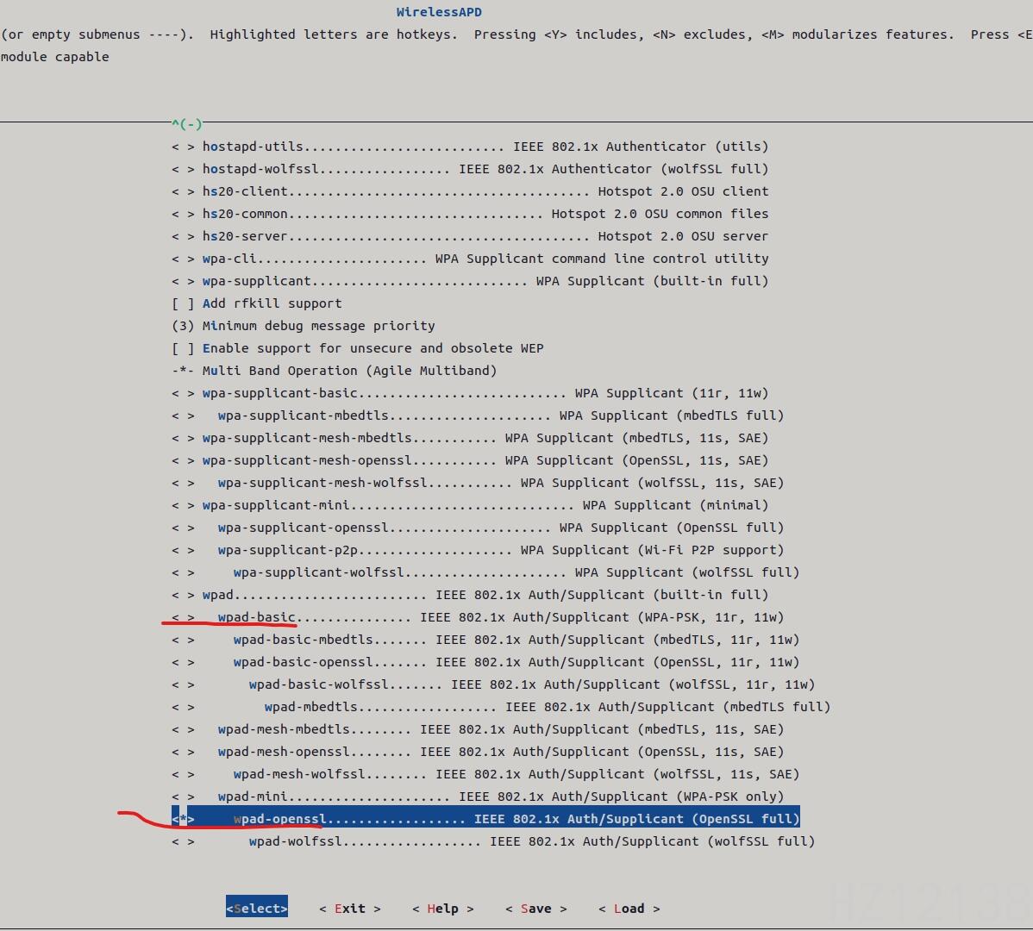Select the wpad-wolfssl entry
Screen dimensions: 1033x931
coord(493,840)
